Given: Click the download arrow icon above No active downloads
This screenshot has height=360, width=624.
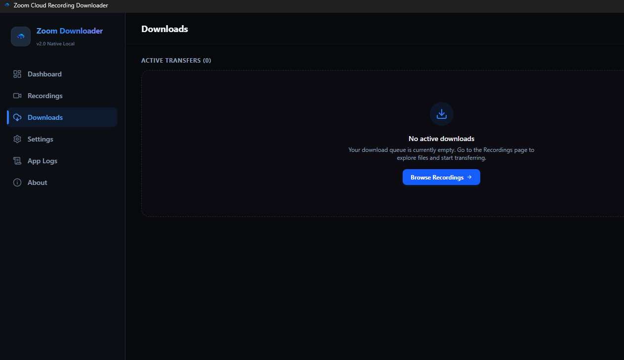Looking at the screenshot, I should point(442,114).
